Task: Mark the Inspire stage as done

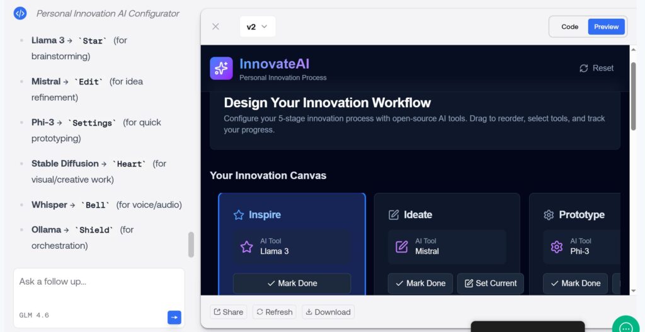Action: pyautogui.click(x=292, y=283)
